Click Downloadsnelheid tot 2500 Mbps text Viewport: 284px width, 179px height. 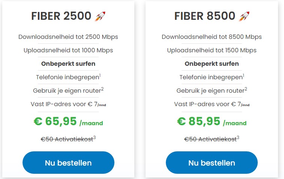coord(68,37)
